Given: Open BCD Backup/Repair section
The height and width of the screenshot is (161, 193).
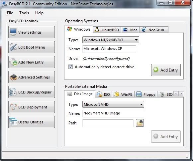Looking at the screenshot, I should pyautogui.click(x=32, y=92).
